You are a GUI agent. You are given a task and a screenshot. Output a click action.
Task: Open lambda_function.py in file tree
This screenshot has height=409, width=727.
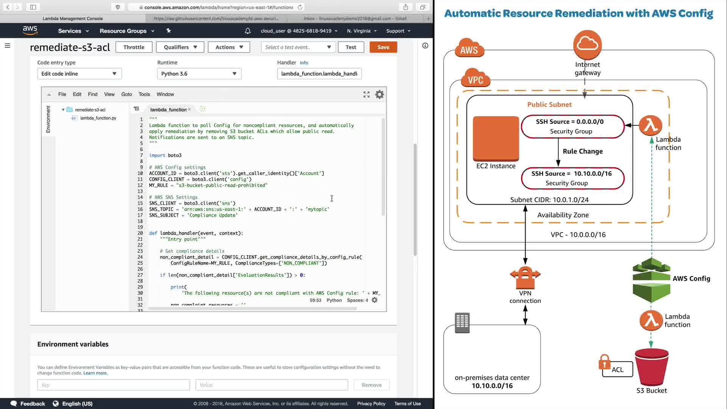pos(98,118)
